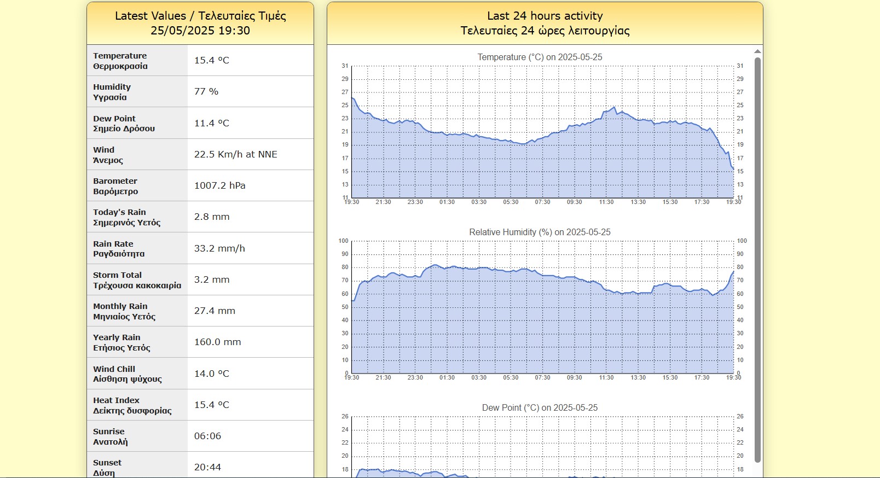
Task: Click the Rain Rate value 33.2 mm/h
Action: 219,248
